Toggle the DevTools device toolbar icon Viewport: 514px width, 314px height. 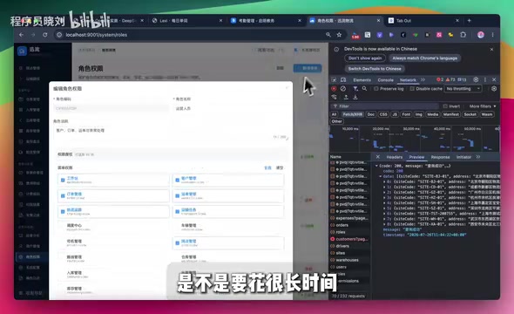pyautogui.click(x=343, y=79)
